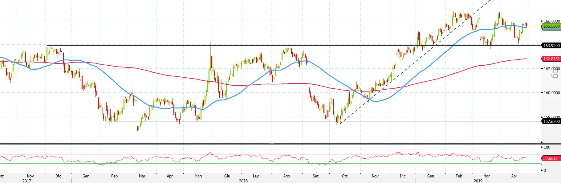561x183 pixels.
Task: Click the 2017 year label
Action: [x=27, y=181]
